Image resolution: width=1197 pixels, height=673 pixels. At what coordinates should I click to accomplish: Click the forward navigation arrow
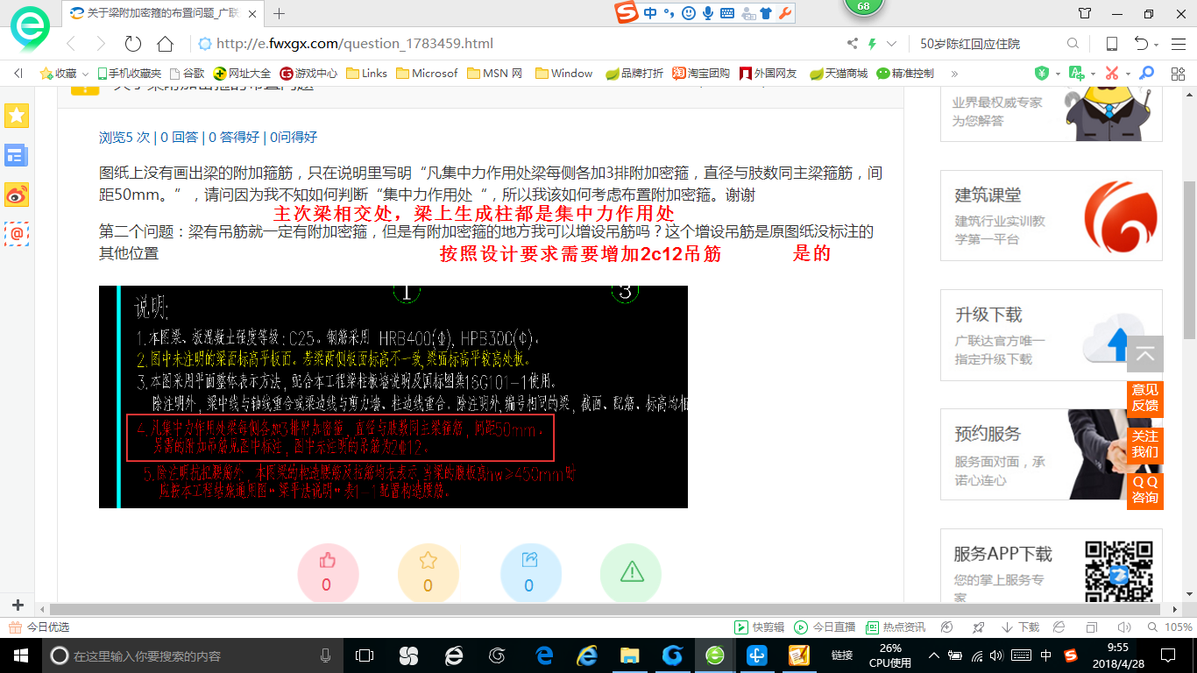[101, 44]
